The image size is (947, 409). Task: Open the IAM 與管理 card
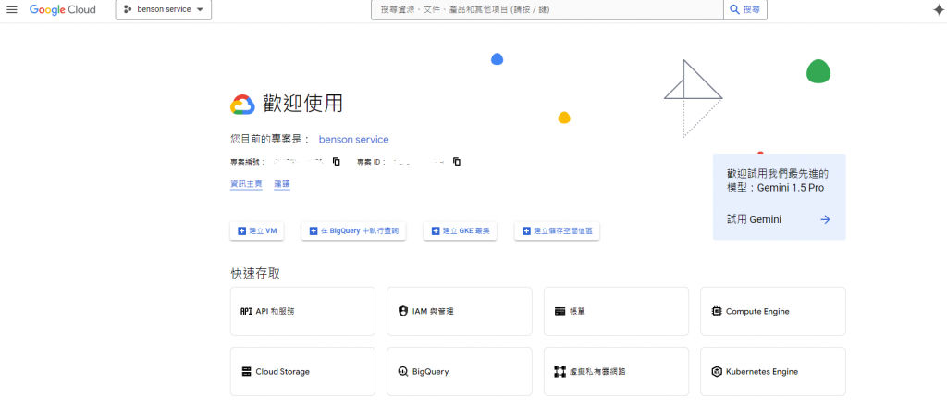coord(460,311)
